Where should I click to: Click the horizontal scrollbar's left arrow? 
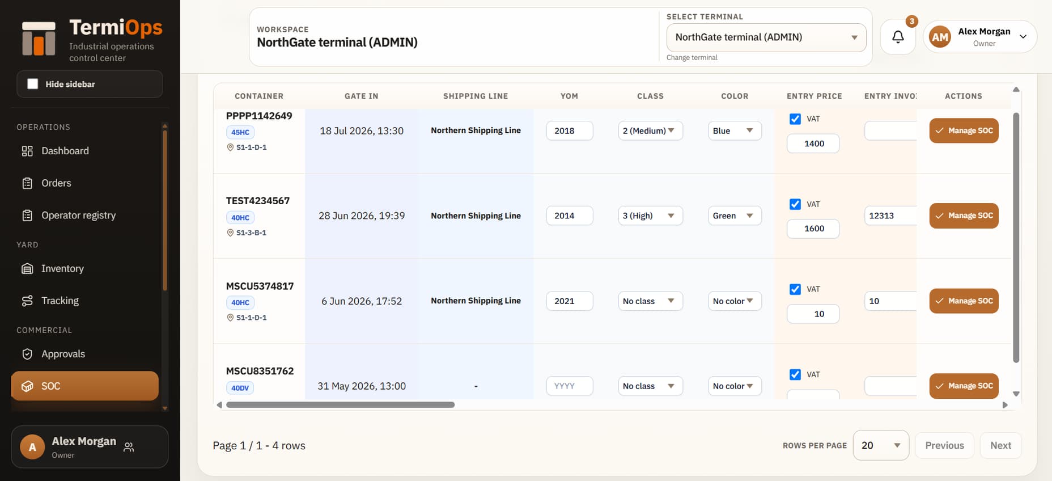coord(219,405)
